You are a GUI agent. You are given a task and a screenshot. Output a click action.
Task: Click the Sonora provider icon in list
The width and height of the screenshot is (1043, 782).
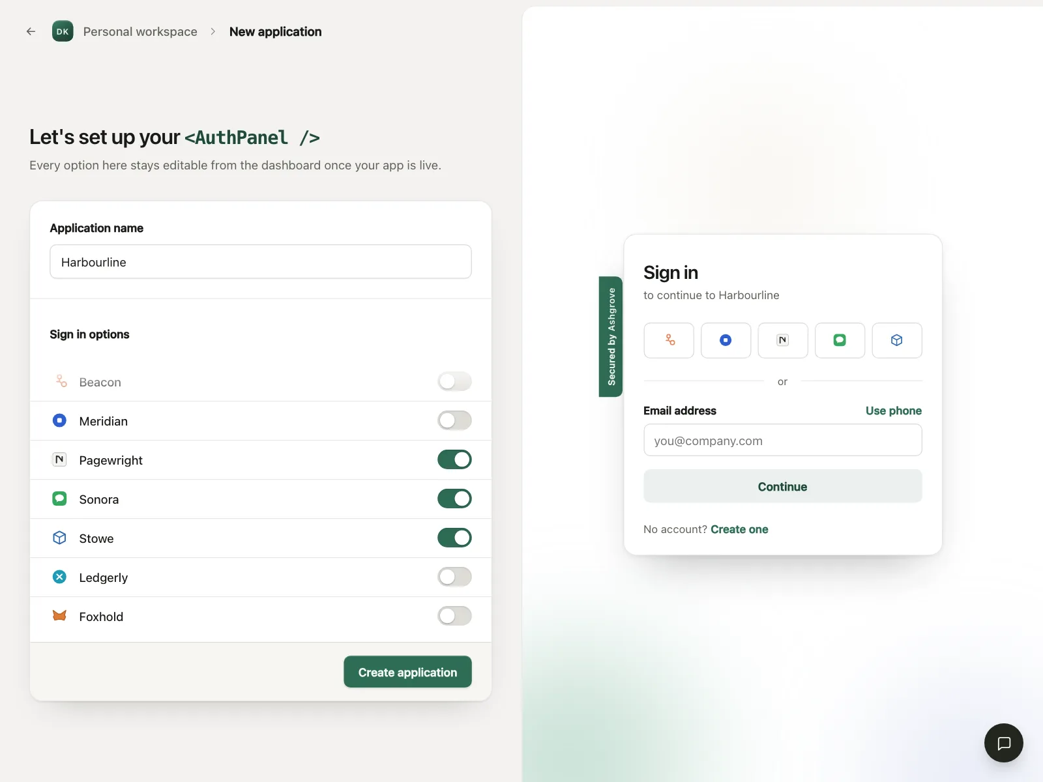pyautogui.click(x=59, y=499)
